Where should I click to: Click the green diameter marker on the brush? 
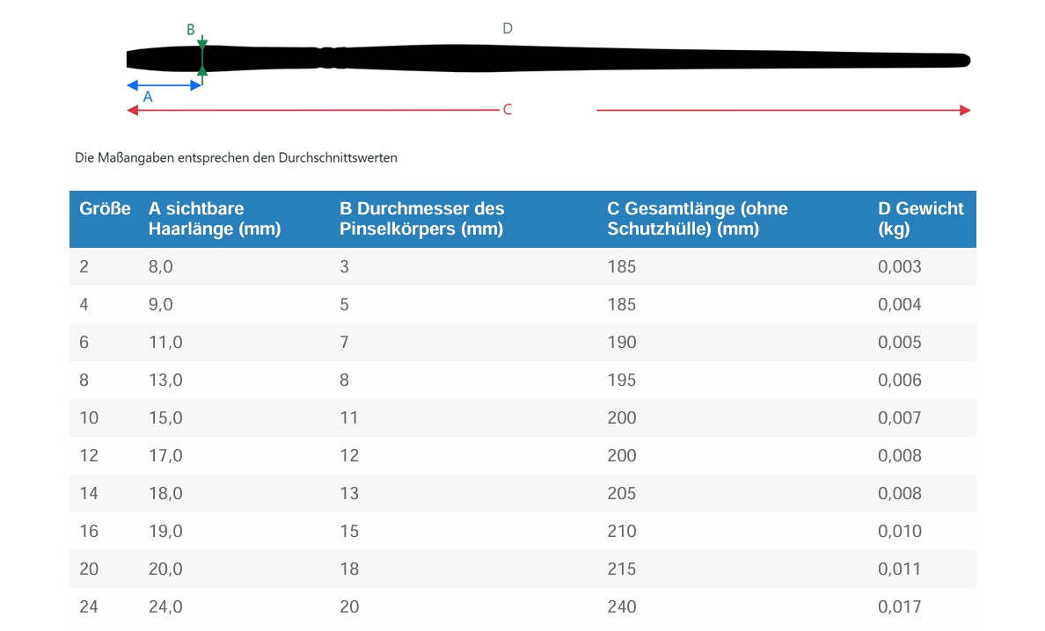pos(202,61)
